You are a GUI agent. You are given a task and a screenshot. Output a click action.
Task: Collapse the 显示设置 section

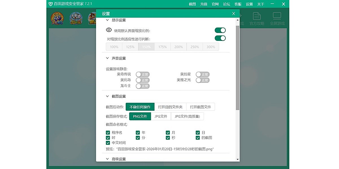tap(107, 20)
